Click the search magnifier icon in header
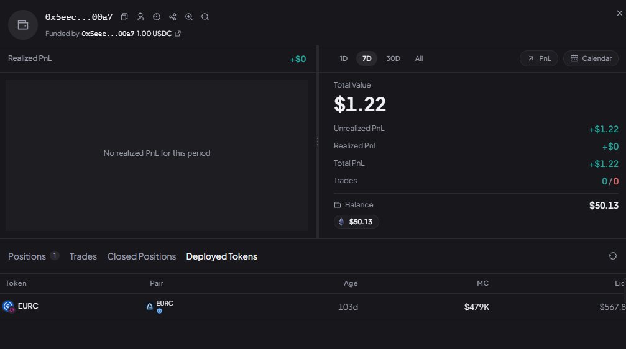This screenshot has height=349, width=626. (205, 17)
